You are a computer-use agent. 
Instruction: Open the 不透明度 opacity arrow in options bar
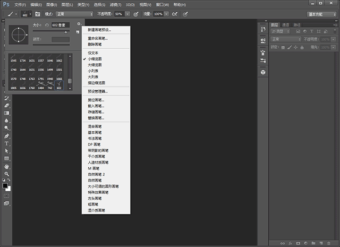[x=127, y=13]
